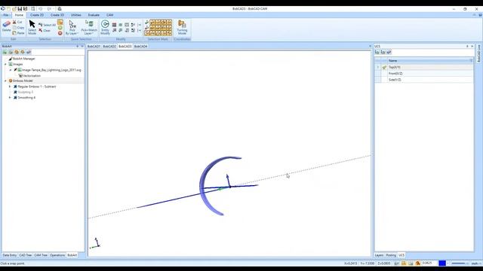The image size is (483, 271).
Task: Click first icon in BobArt panel toolbar
Action: pyautogui.click(x=5, y=52)
